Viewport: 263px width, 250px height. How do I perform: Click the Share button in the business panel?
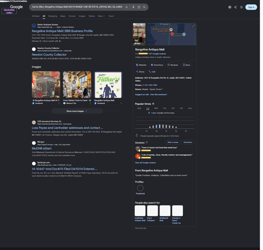pyautogui.click(x=140, y=72)
